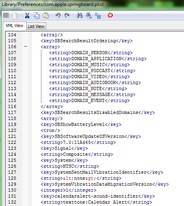
Task: Click the empty <array/> tag on line 118
Action: coord(52,118)
